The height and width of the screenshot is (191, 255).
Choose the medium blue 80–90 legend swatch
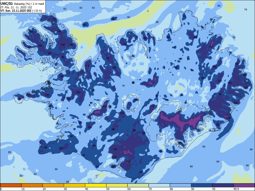181,185
